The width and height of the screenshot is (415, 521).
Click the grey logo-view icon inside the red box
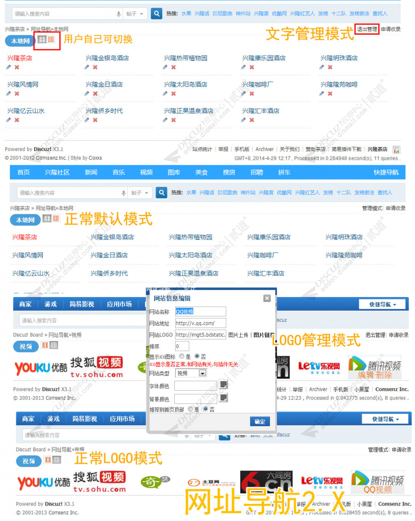(42, 40)
